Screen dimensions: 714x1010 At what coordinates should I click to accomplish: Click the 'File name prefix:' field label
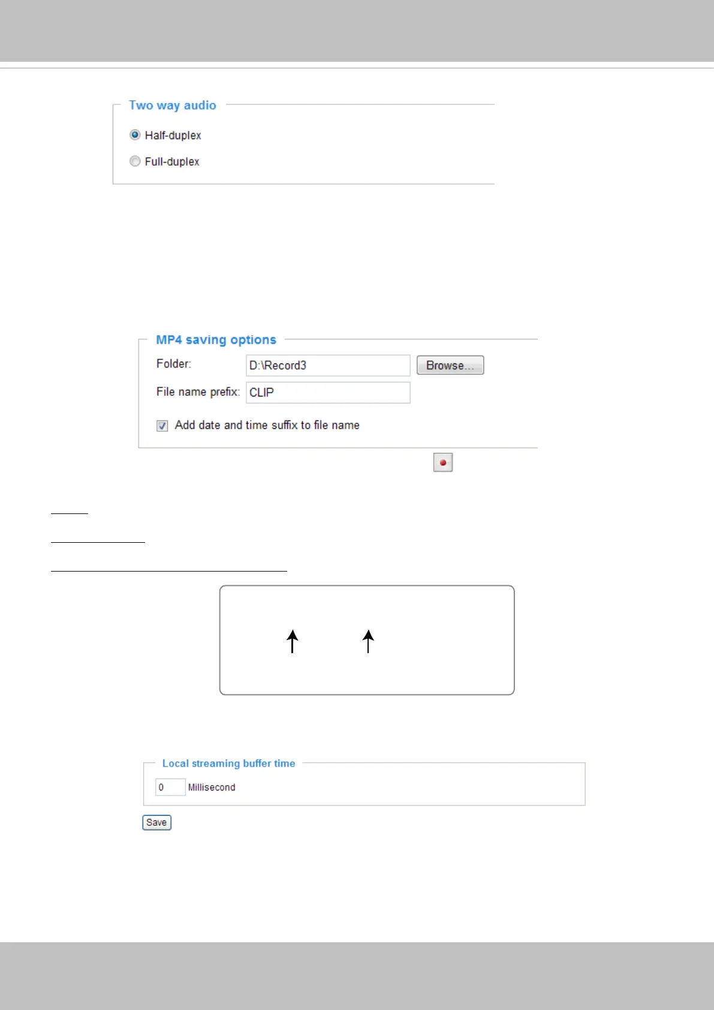tap(198, 392)
